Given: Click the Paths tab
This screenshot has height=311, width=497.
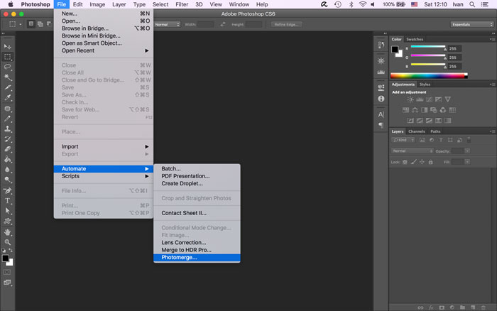Looking at the screenshot, I should [x=435, y=131].
